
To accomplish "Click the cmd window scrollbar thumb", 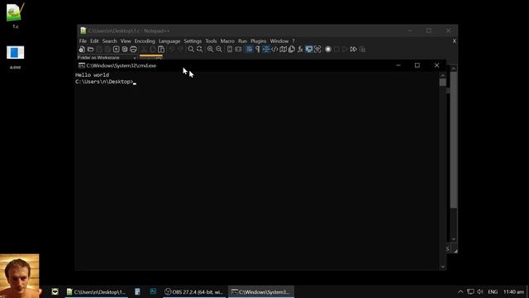I will point(443,83).
